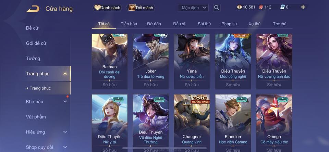Select the Batman Đôi cánh đại dương skin

point(110,61)
